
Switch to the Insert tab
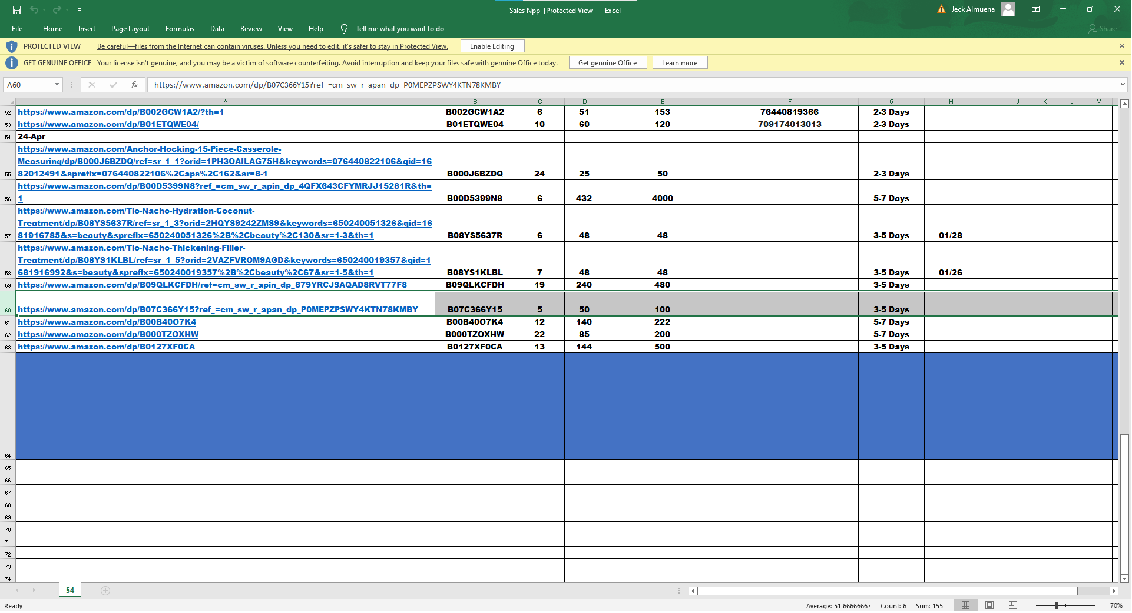pos(87,29)
